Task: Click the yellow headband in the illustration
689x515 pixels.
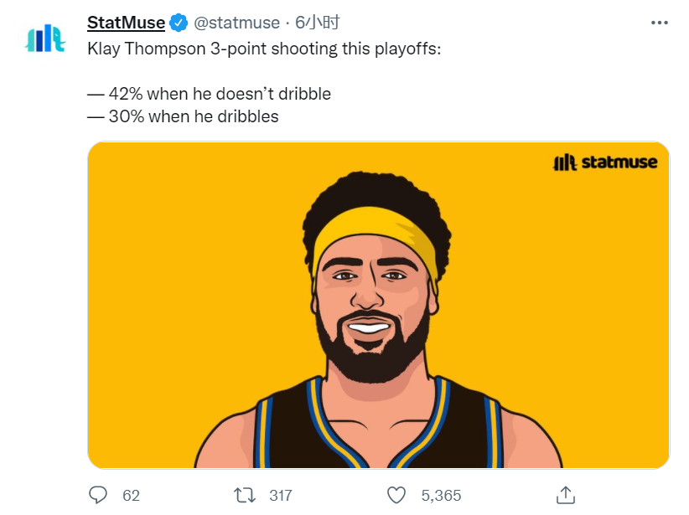Action: tap(375, 233)
